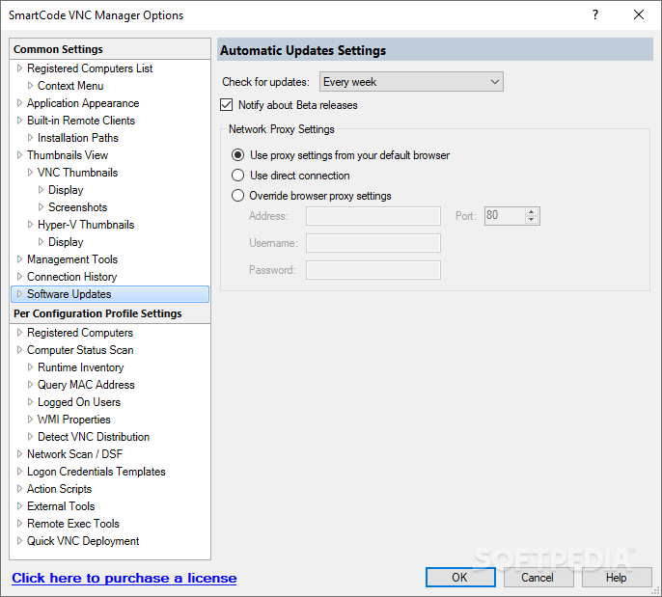Expand arrow next to Management Tools
This screenshot has width=662, height=597.
point(19,259)
